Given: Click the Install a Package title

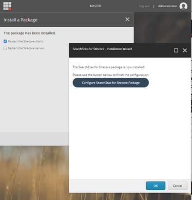Looking at the screenshot, I should tap(20, 20).
